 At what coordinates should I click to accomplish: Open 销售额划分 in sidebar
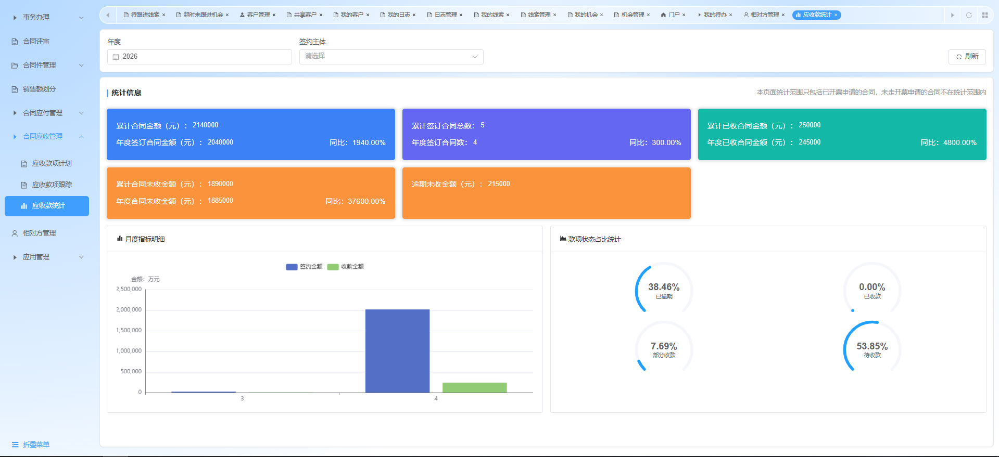coord(48,89)
